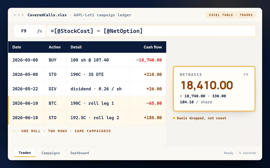Click the orange dot beside Basis dropped
The height and width of the screenshot is (168, 270).
(x=174, y=118)
